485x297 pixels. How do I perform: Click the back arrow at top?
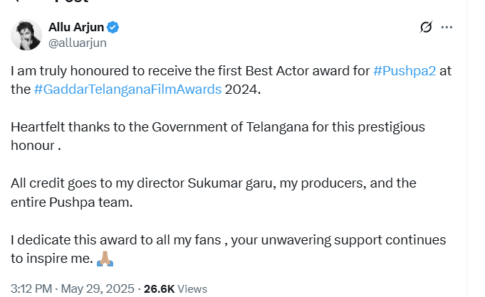[x=16, y=2]
